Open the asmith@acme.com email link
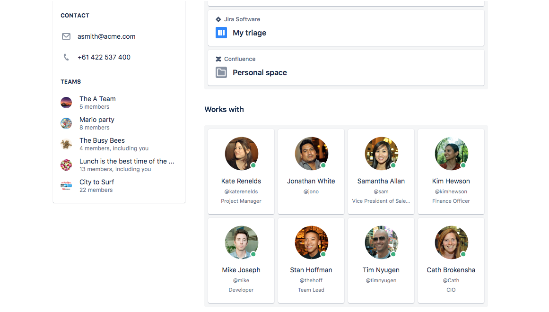 [106, 36]
